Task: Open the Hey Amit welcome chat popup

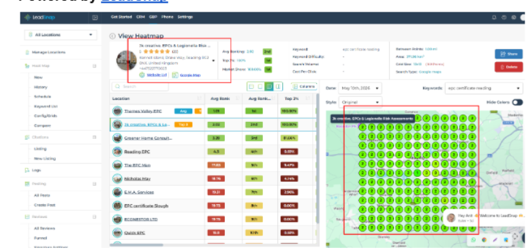Action: 484,218
